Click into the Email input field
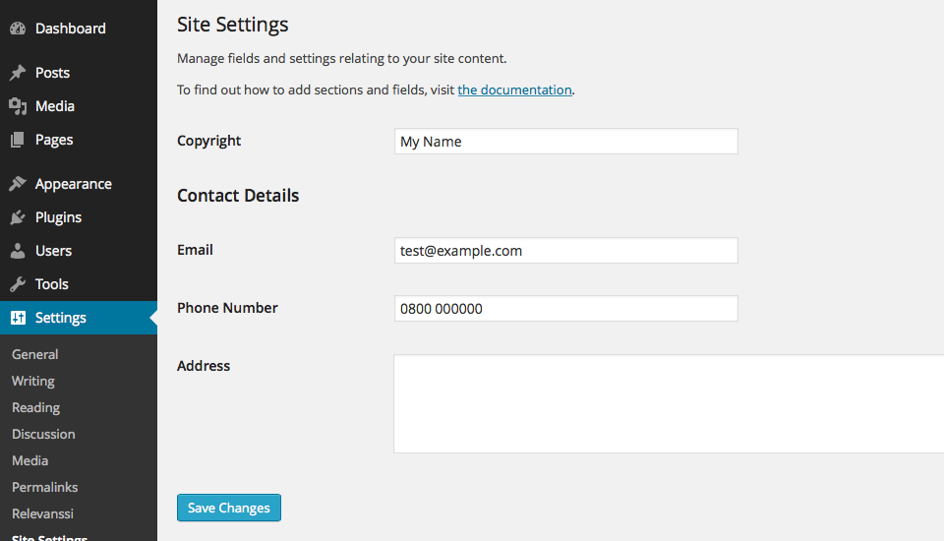 pyautogui.click(x=565, y=251)
